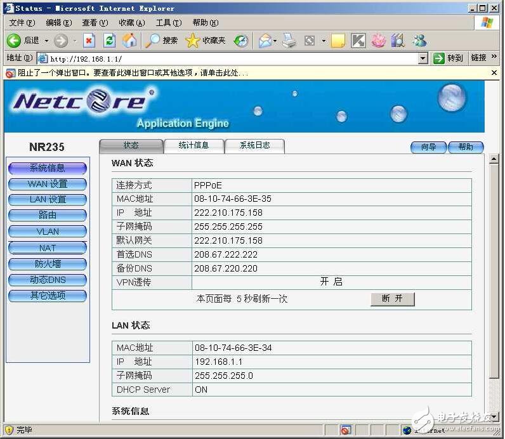Open the 收藏(A) menu

pos(132,23)
